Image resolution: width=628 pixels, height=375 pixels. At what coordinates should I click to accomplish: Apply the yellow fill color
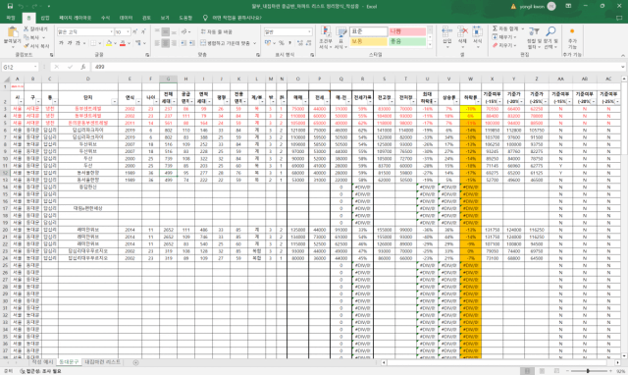[x=109, y=43]
